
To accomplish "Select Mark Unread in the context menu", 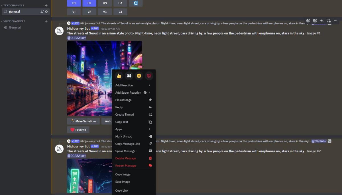I will coord(134,136).
